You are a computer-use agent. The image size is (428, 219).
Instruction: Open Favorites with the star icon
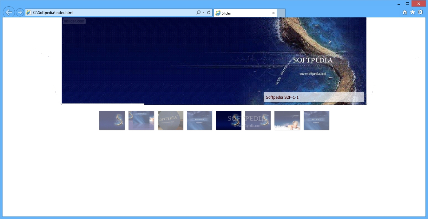click(x=412, y=12)
